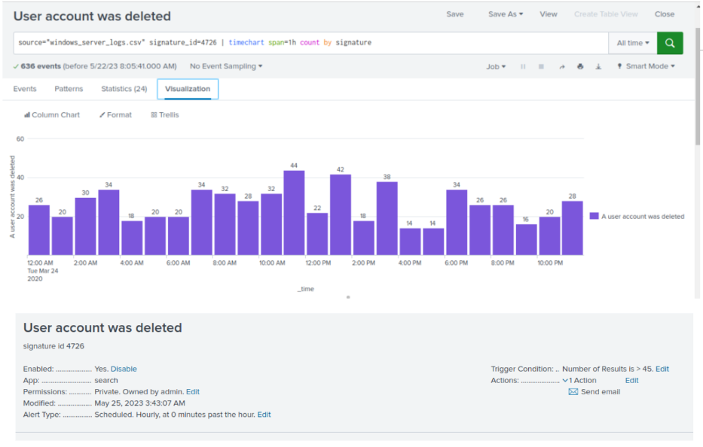Screen dimensions: 703x447
Task: Switch to the Statistics (24) tab
Action: point(124,89)
